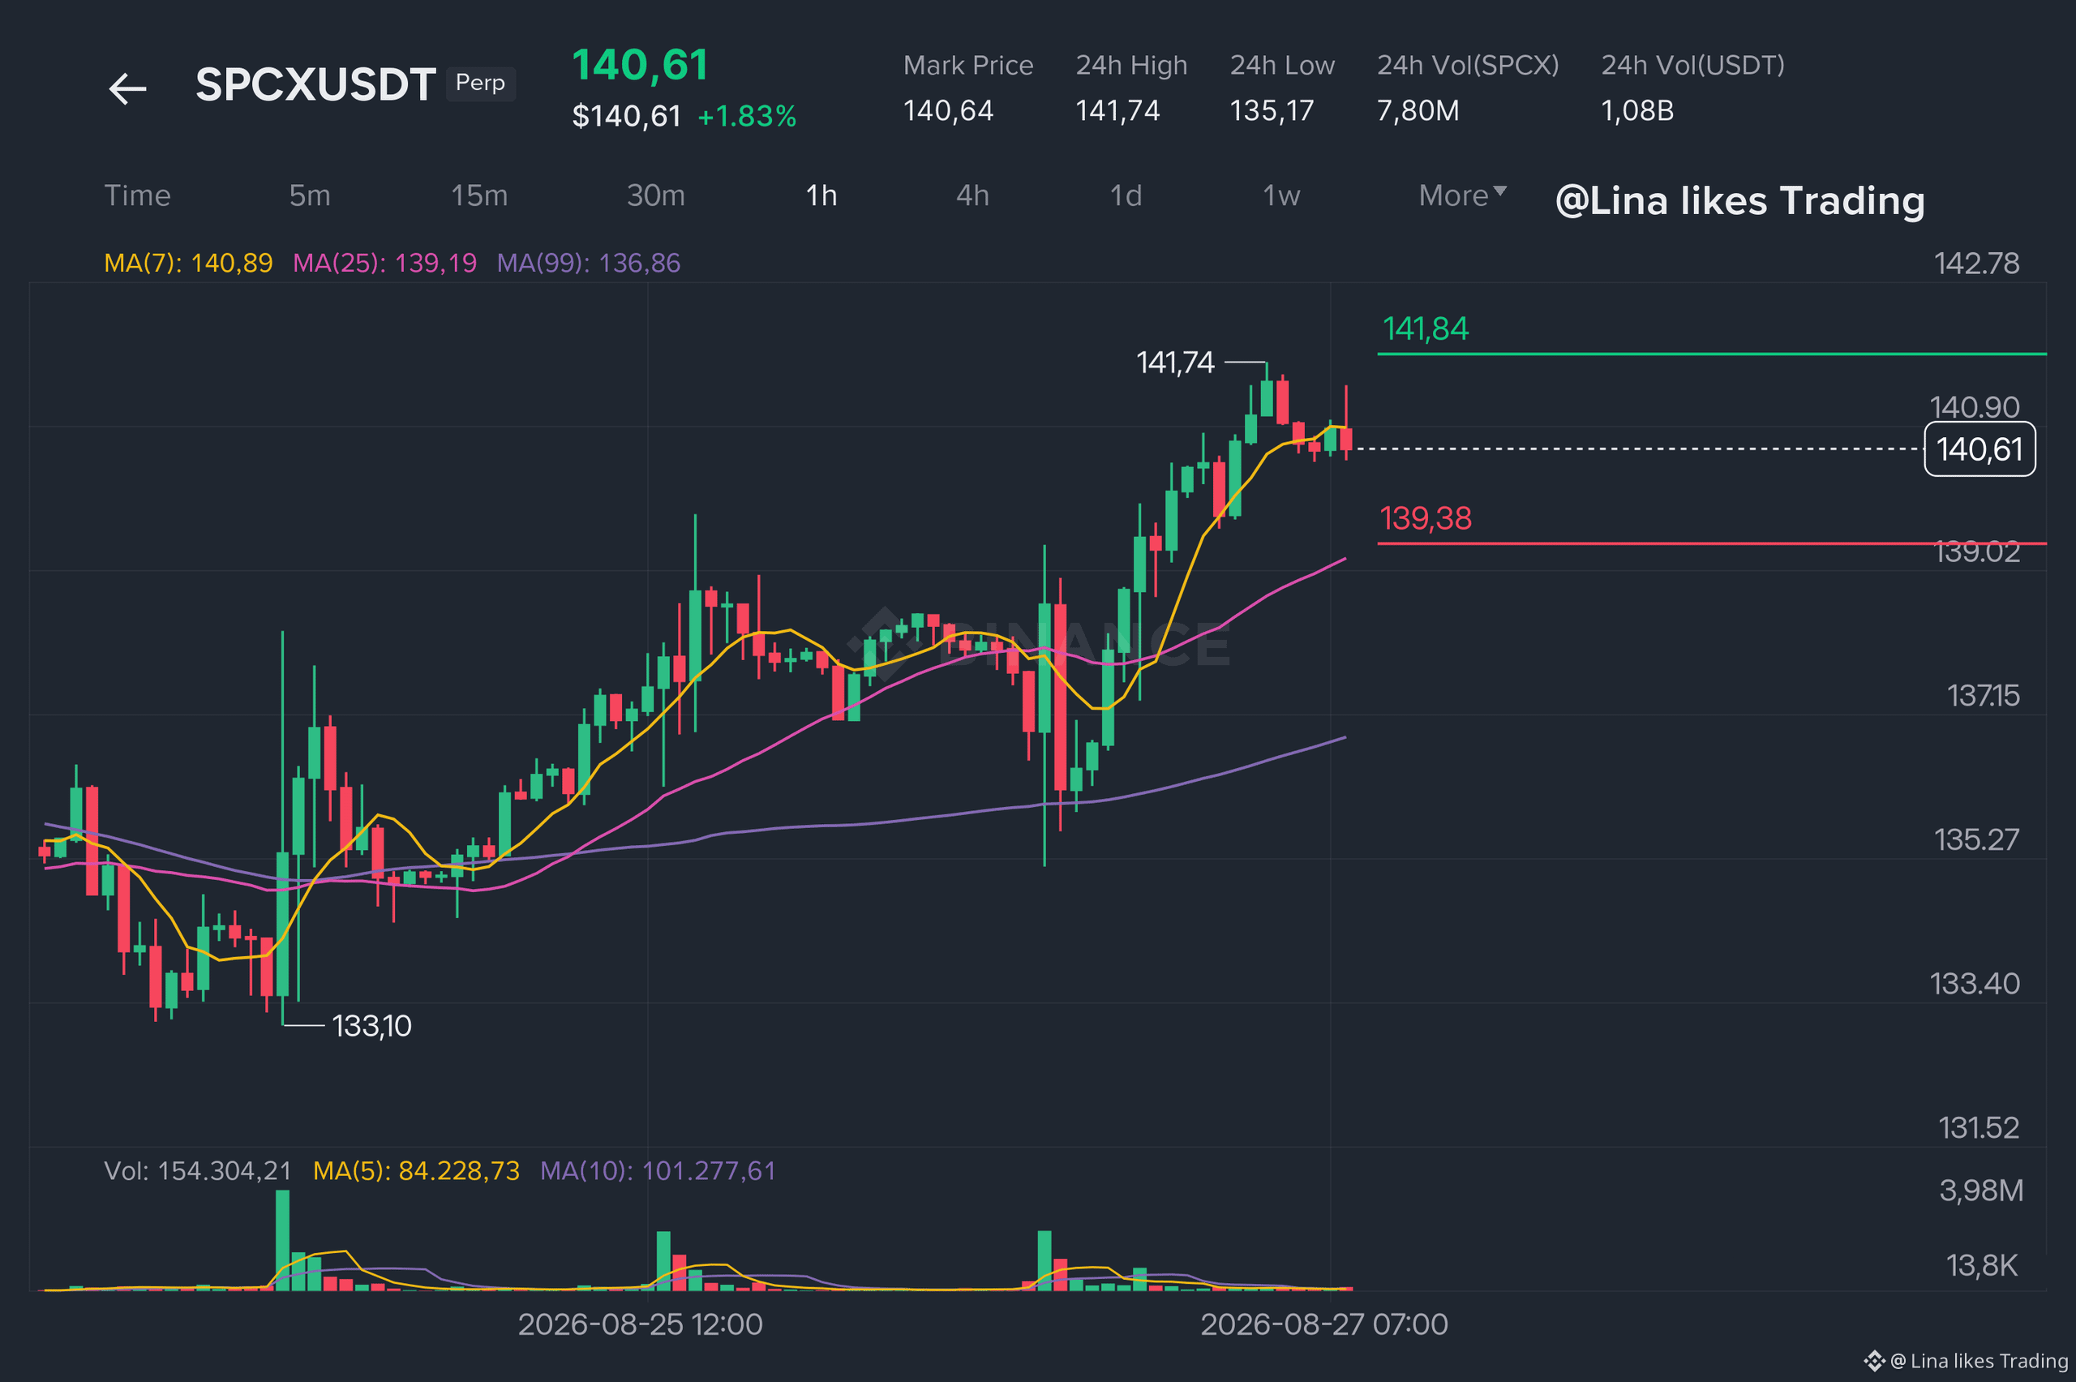Select the Perp contract badge
Viewport: 2076px width, 1382px height.
tap(480, 83)
